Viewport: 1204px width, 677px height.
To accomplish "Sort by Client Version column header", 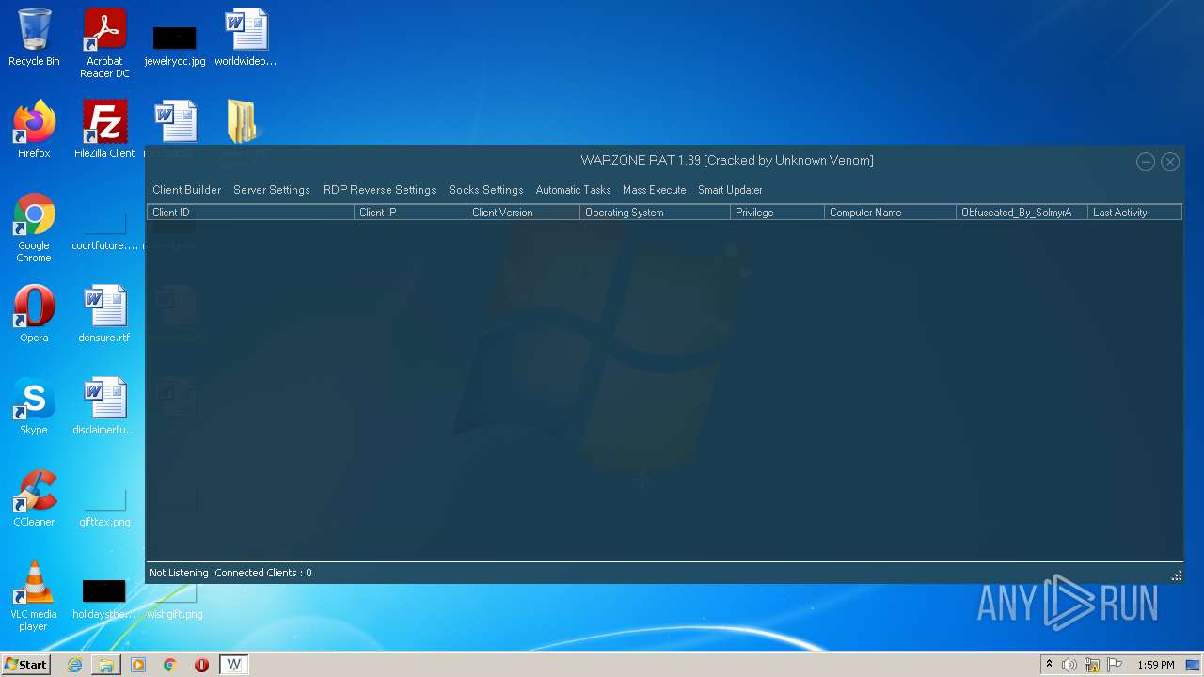I will pos(523,213).
